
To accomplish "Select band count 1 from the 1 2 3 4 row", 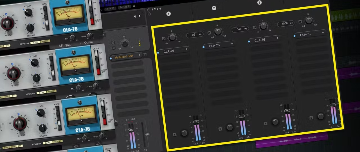I will pos(152,9).
